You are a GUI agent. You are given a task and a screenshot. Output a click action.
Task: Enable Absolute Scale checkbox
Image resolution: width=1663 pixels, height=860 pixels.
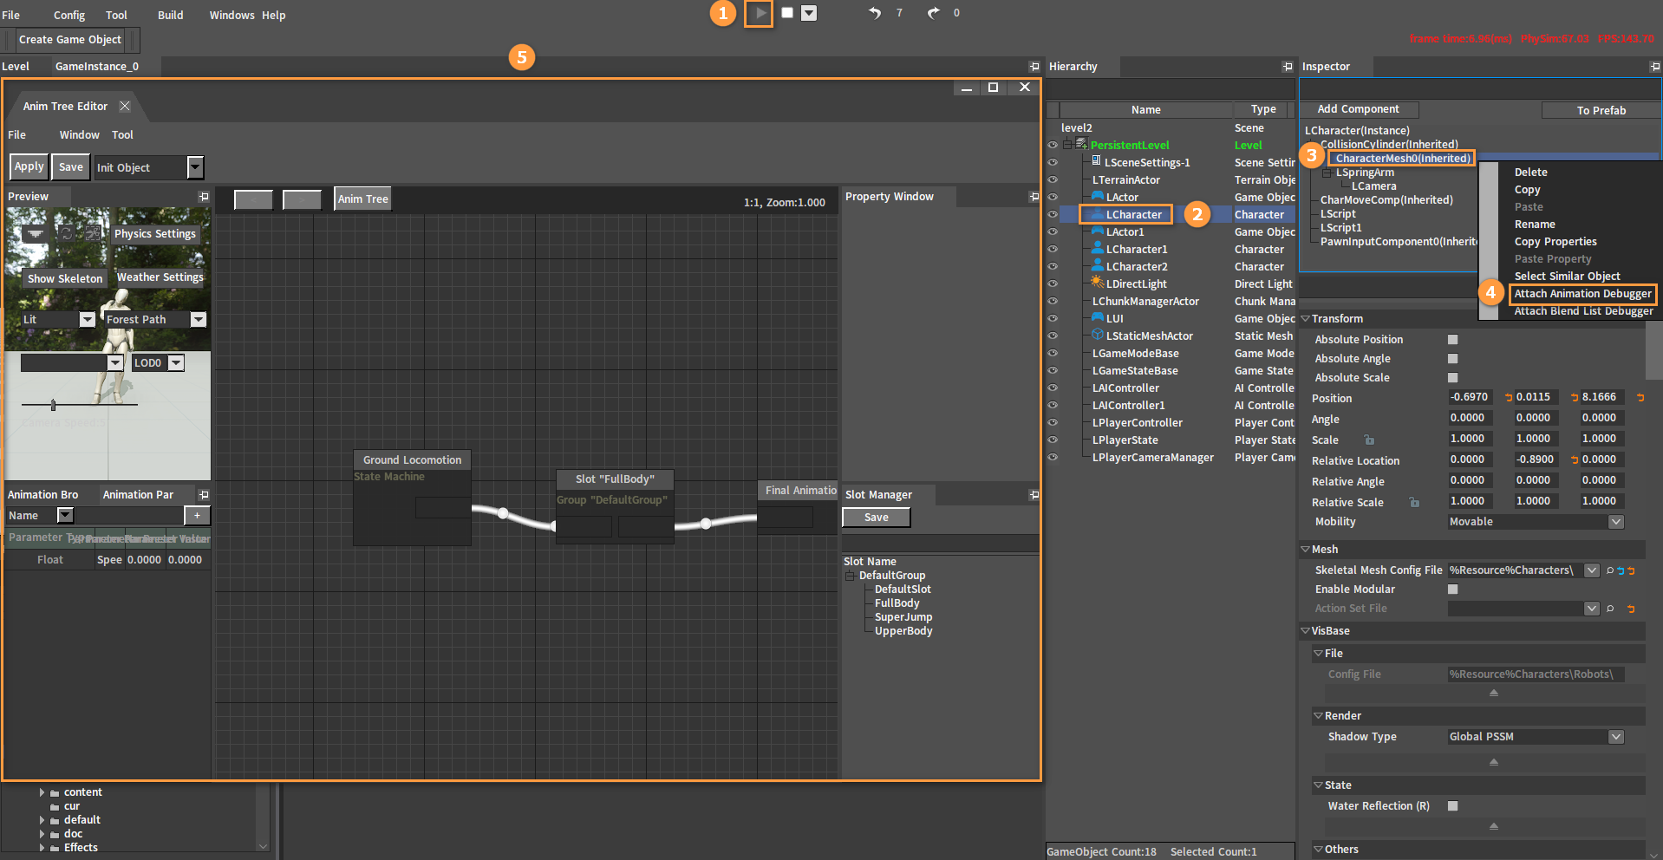pyautogui.click(x=1452, y=378)
